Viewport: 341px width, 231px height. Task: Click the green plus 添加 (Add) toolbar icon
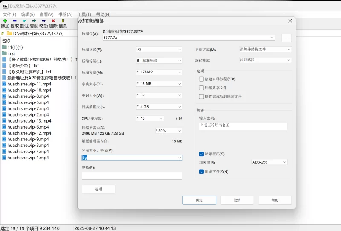pos(5,20)
